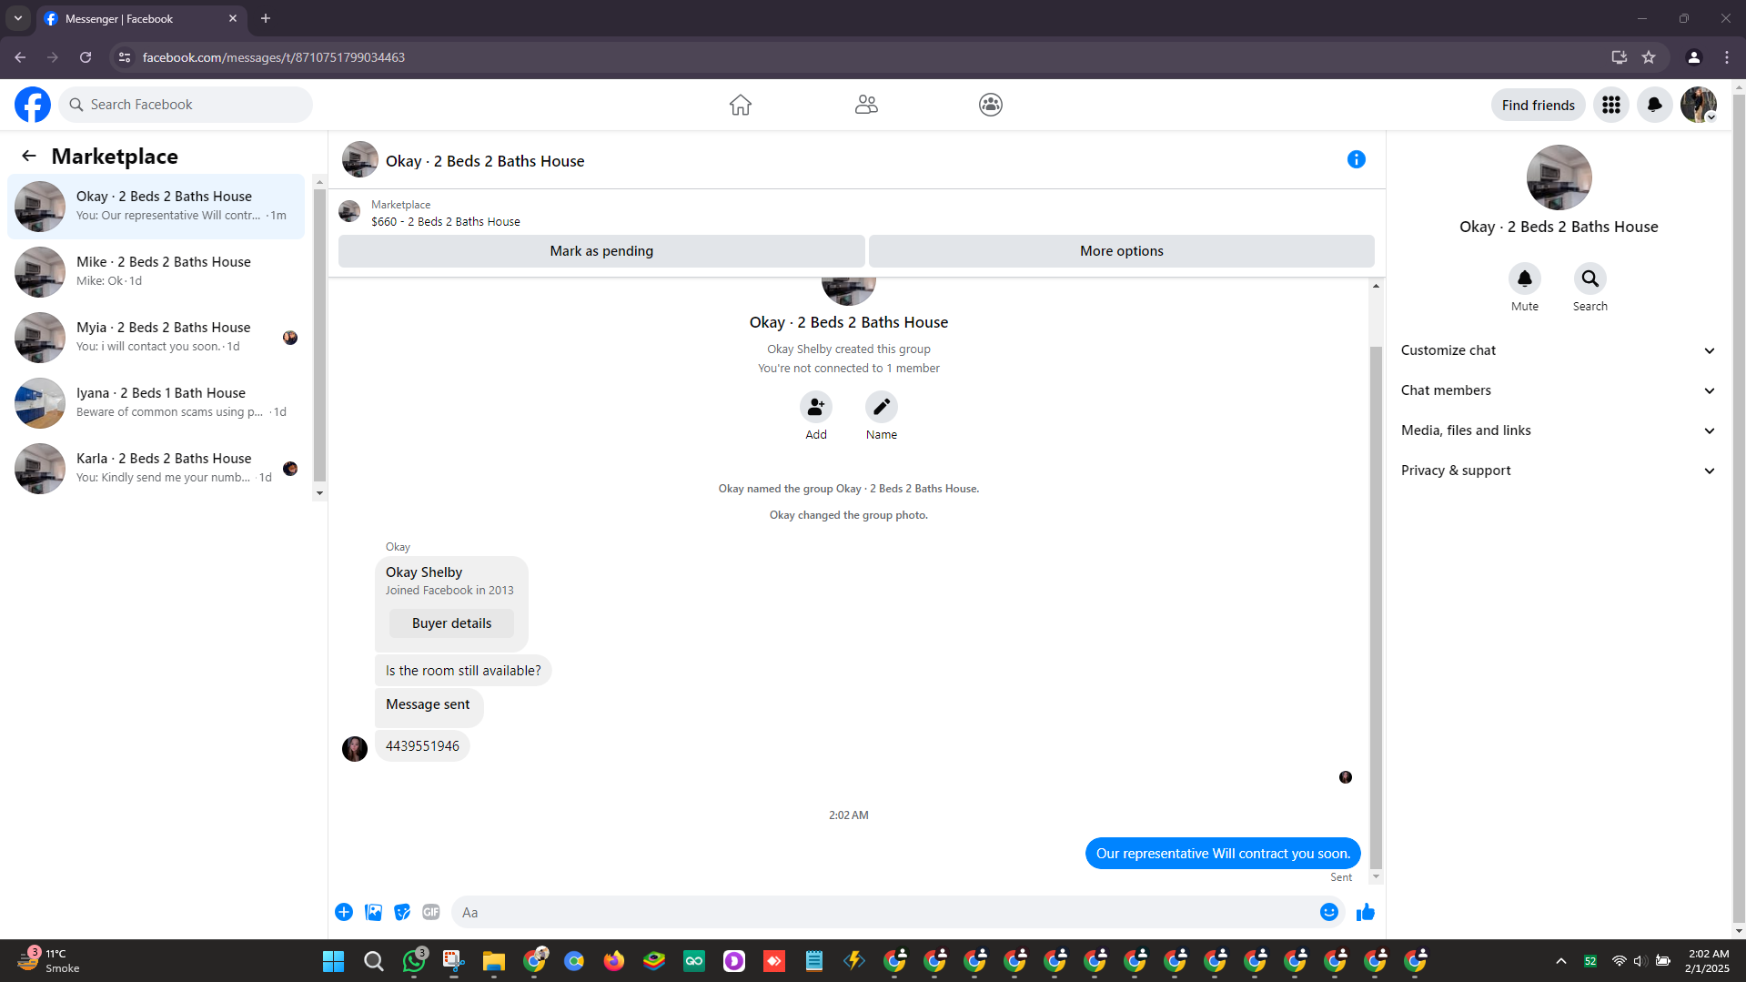
Task: Open the Friends icon in top navigation
Action: 866,105
